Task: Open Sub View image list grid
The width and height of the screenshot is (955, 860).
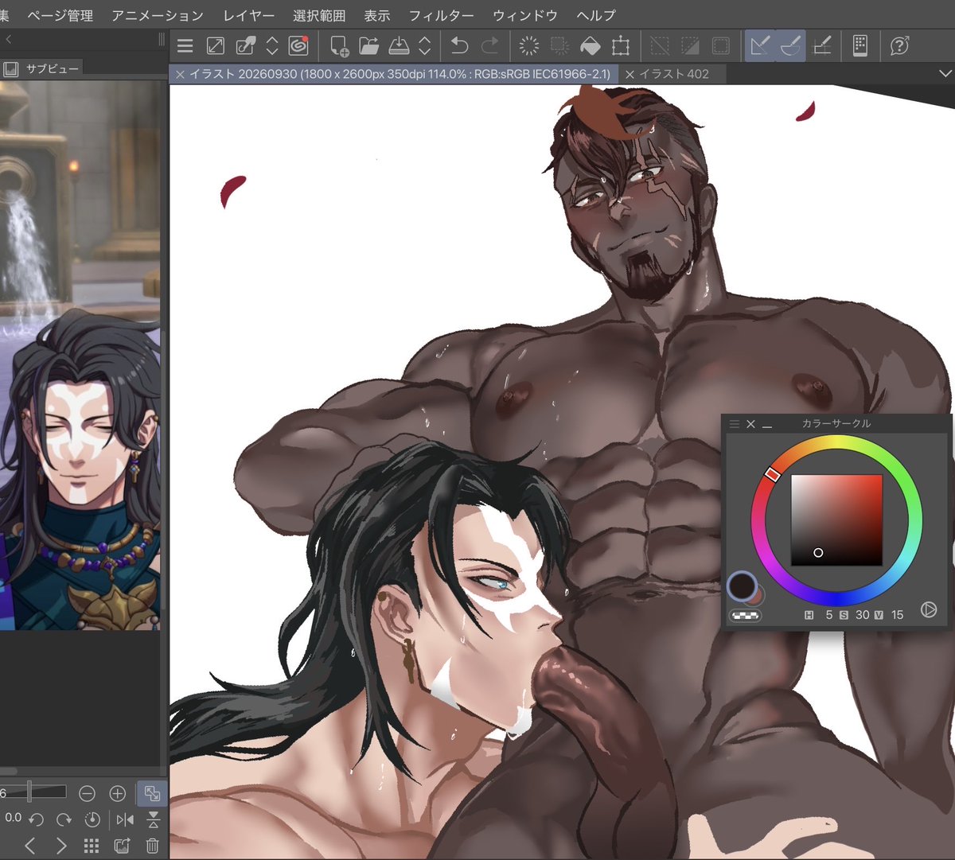Action: [x=92, y=846]
